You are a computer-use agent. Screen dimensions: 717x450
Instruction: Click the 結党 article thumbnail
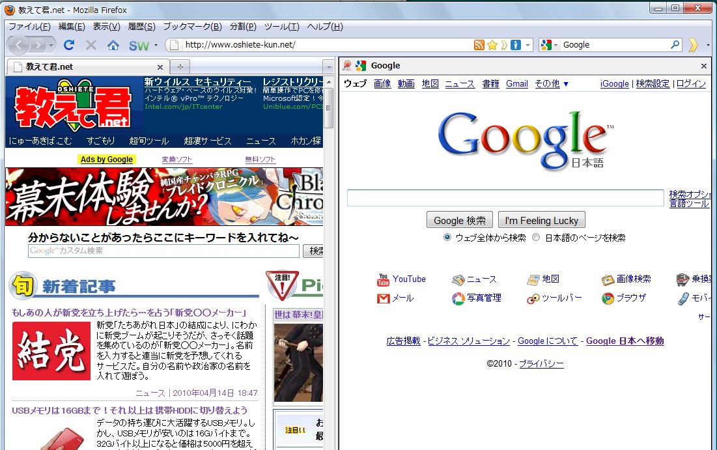click(51, 351)
